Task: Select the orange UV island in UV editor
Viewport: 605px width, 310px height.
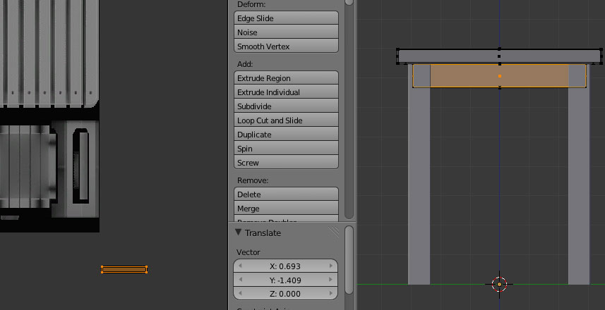Action: 124,269
